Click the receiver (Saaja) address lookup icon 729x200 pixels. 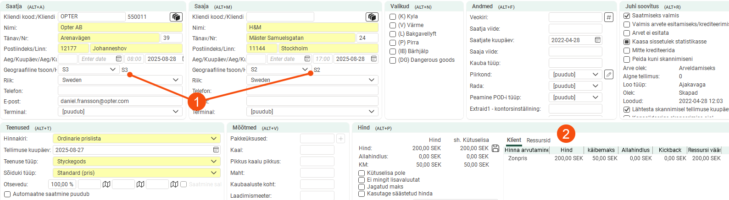coord(372,17)
